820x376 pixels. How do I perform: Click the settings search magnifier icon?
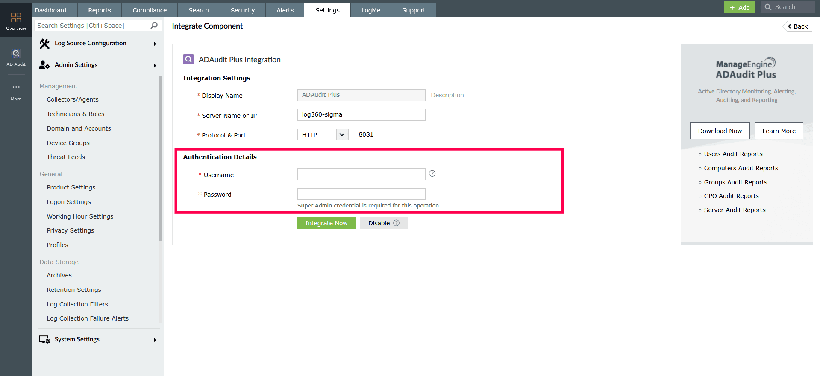154,26
